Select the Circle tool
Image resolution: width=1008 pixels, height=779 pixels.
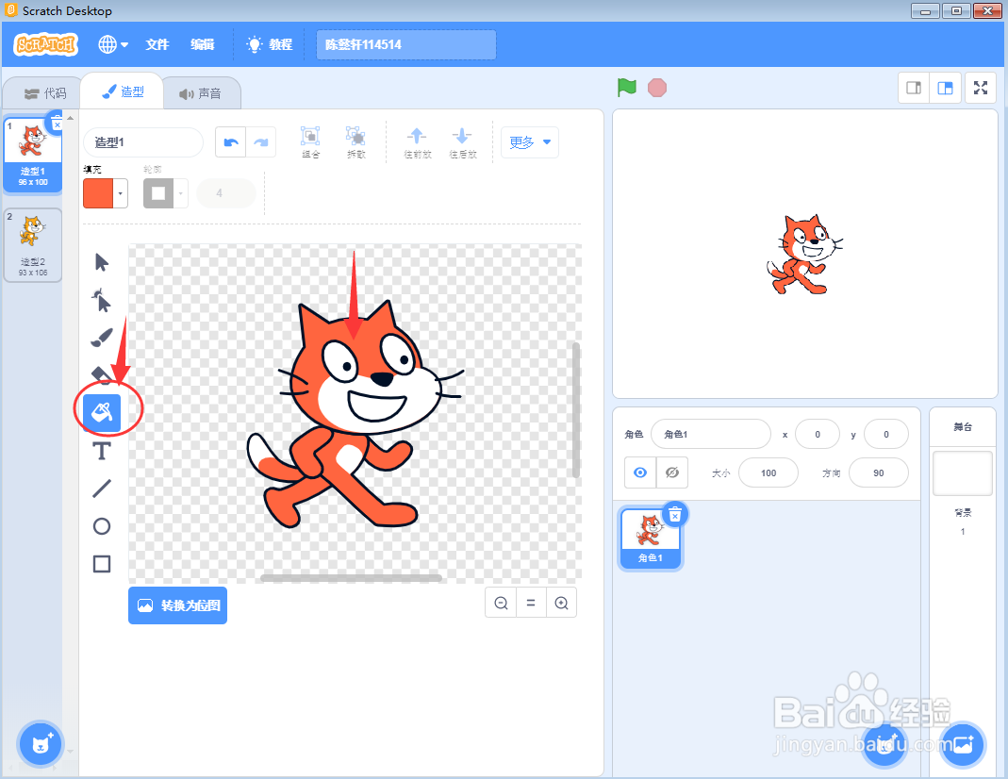(102, 526)
